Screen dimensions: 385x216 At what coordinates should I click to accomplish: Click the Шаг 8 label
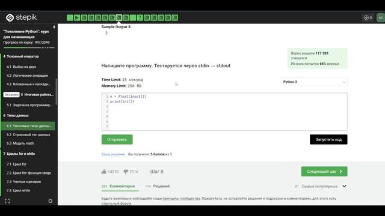157,172
